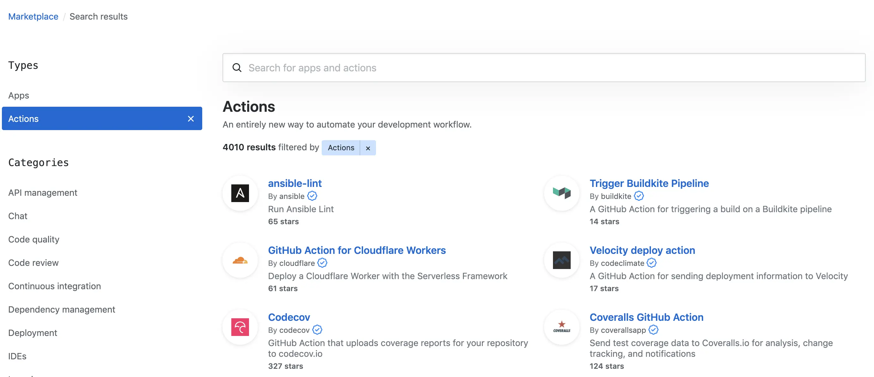Screen dimensions: 874x377
Task: Click the magnifying glass search icon
Action: (237, 68)
